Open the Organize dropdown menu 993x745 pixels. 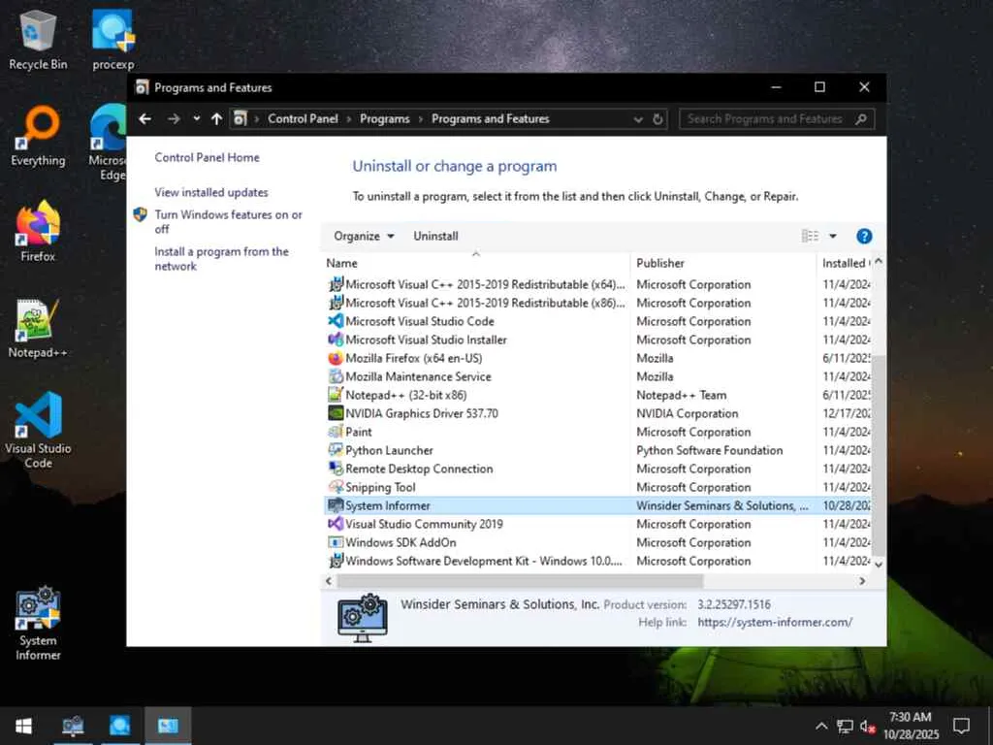point(364,237)
